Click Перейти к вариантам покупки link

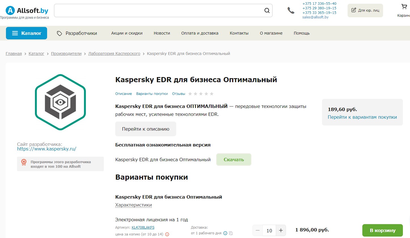362,117
